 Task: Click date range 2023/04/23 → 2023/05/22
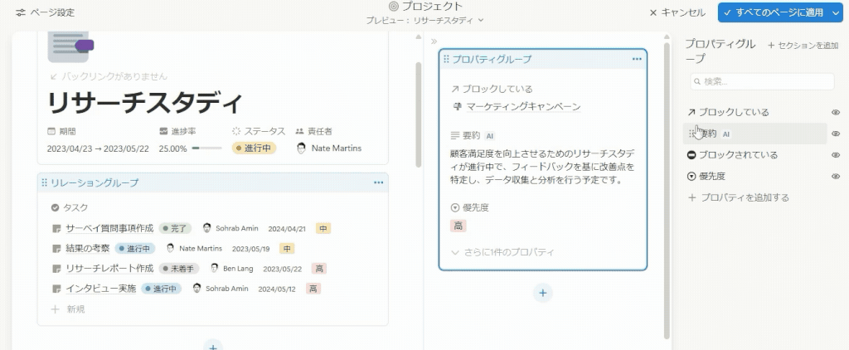[x=98, y=148]
